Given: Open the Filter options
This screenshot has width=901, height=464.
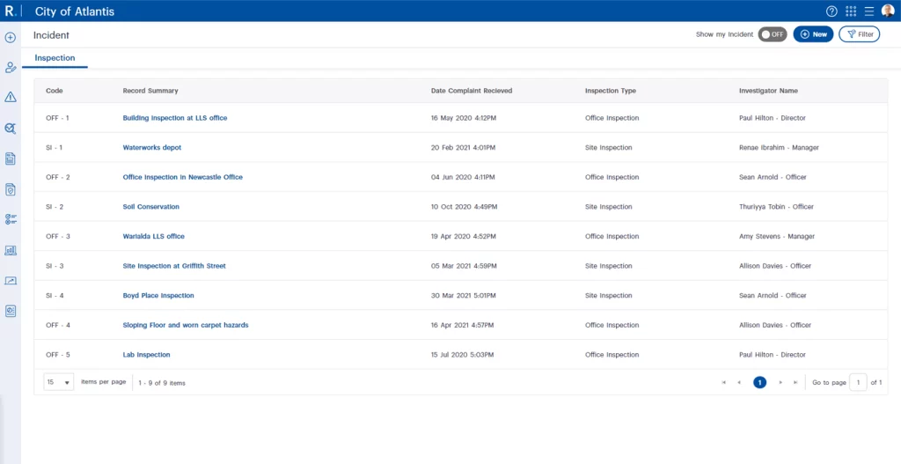Looking at the screenshot, I should (859, 34).
